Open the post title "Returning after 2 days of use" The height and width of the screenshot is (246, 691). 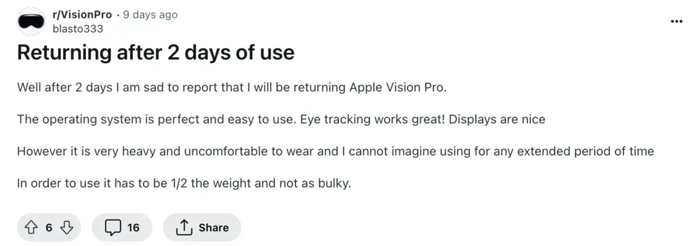point(155,52)
